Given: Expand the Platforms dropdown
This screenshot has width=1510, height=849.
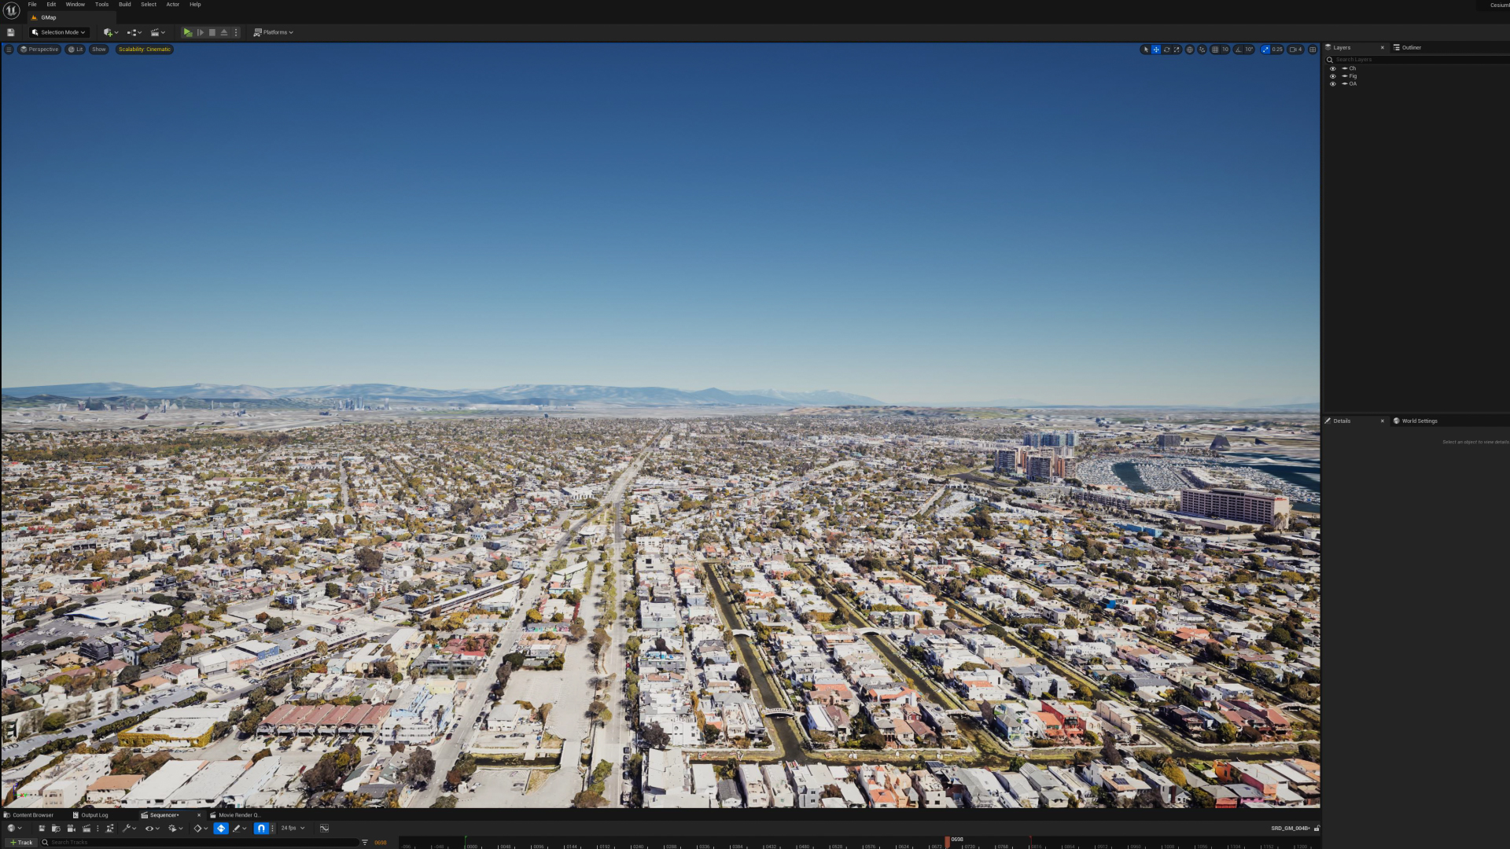Looking at the screenshot, I should pyautogui.click(x=274, y=32).
